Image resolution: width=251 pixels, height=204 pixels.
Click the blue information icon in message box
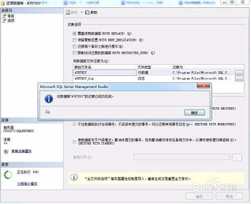[49, 99]
